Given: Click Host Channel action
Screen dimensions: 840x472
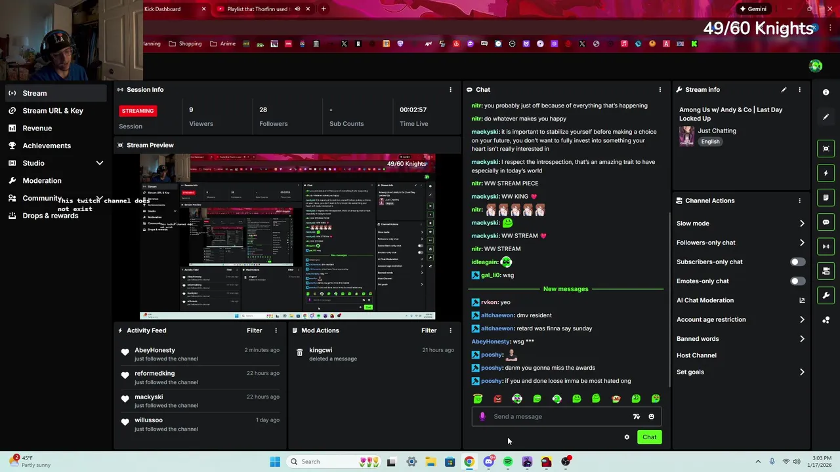Looking at the screenshot, I should 696,355.
